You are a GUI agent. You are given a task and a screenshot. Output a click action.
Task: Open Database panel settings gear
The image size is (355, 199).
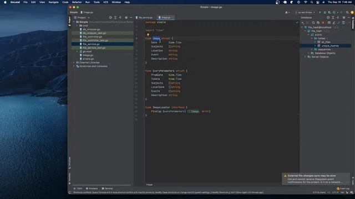[344, 17]
